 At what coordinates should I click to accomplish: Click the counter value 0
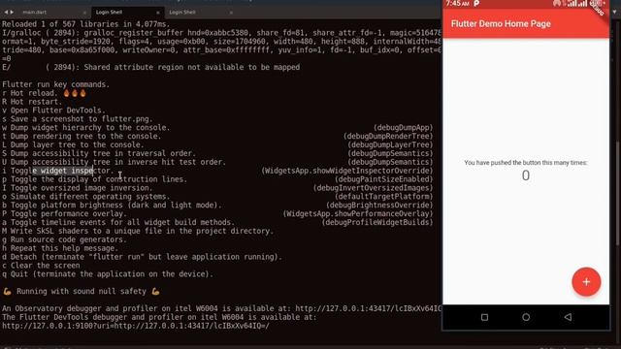(526, 175)
